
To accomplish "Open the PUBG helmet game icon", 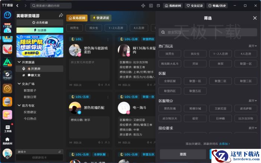I will (x=7, y=102).
